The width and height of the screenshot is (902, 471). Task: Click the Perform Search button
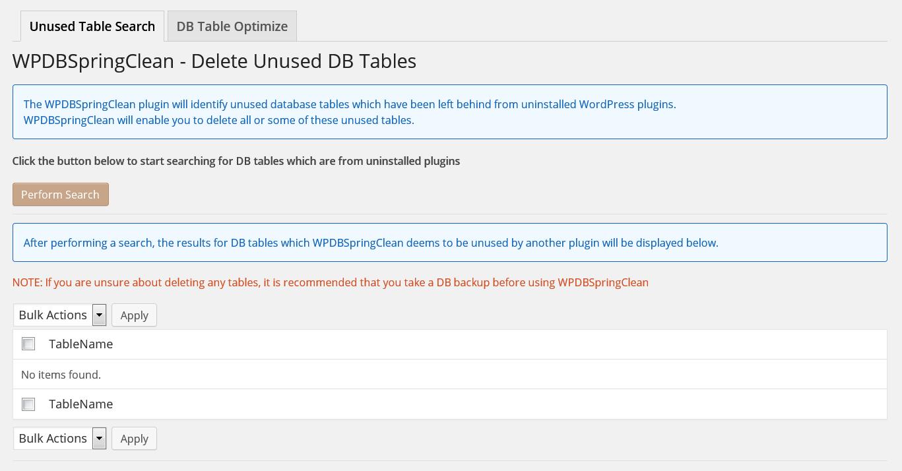click(61, 195)
